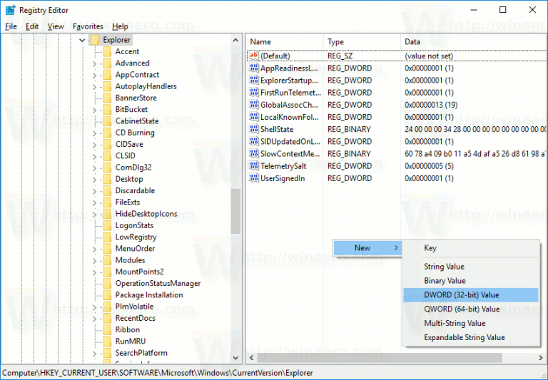
Task: Click the AppReadinessL... DWORD value icon
Action: click(x=254, y=68)
